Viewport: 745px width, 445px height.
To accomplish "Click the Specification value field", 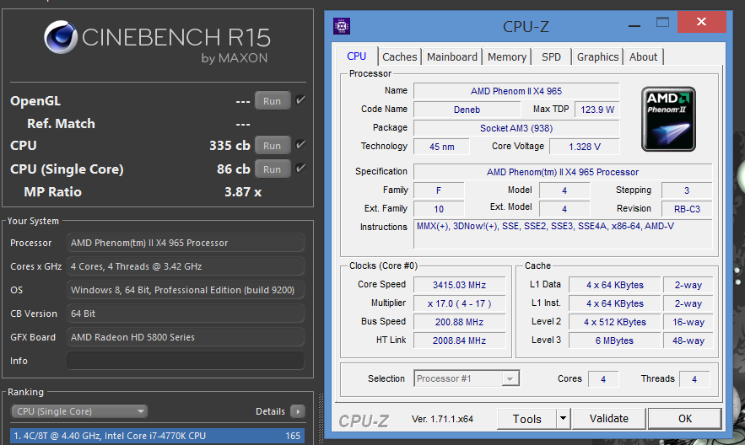I will (x=563, y=172).
